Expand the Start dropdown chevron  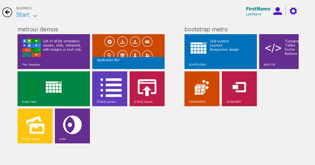click(35, 16)
